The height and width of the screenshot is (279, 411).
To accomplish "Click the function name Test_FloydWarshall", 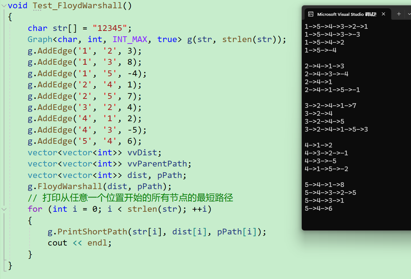I will point(77,5).
